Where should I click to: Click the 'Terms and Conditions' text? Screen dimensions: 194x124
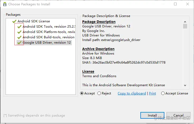(99, 76)
